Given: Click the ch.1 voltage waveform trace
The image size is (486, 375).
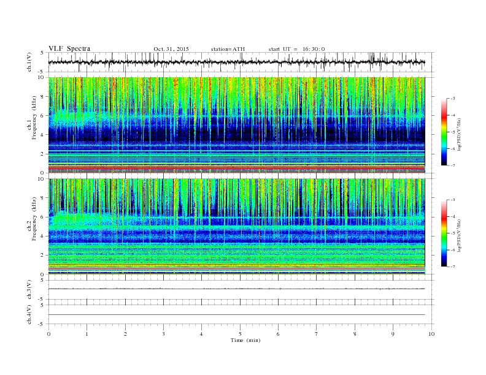Looking at the screenshot, I should click(x=236, y=62).
